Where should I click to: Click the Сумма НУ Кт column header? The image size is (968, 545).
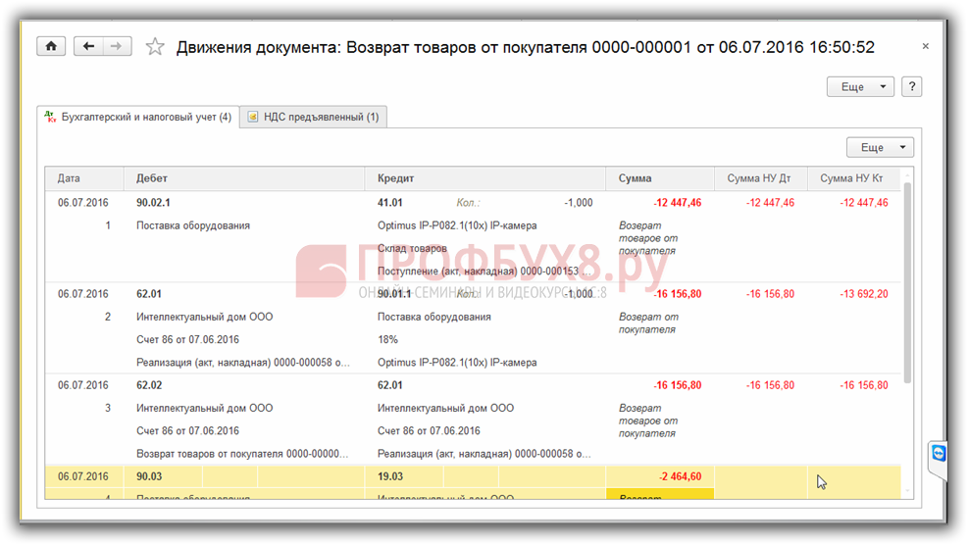(852, 178)
